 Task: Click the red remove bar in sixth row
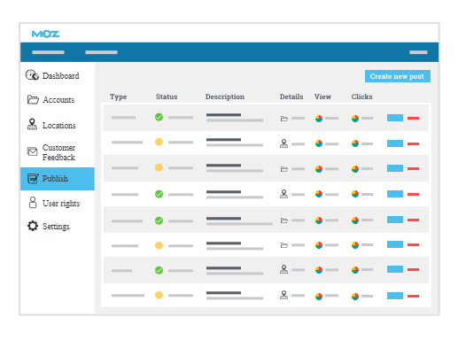tap(413, 244)
